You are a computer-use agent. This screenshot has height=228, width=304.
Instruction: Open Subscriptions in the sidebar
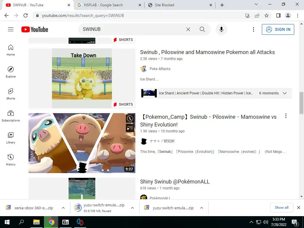coord(11,116)
